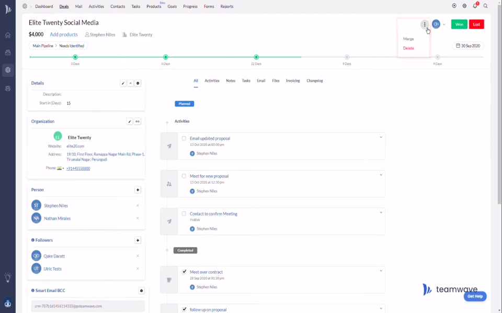Switch to the Notes tab

[231, 81]
